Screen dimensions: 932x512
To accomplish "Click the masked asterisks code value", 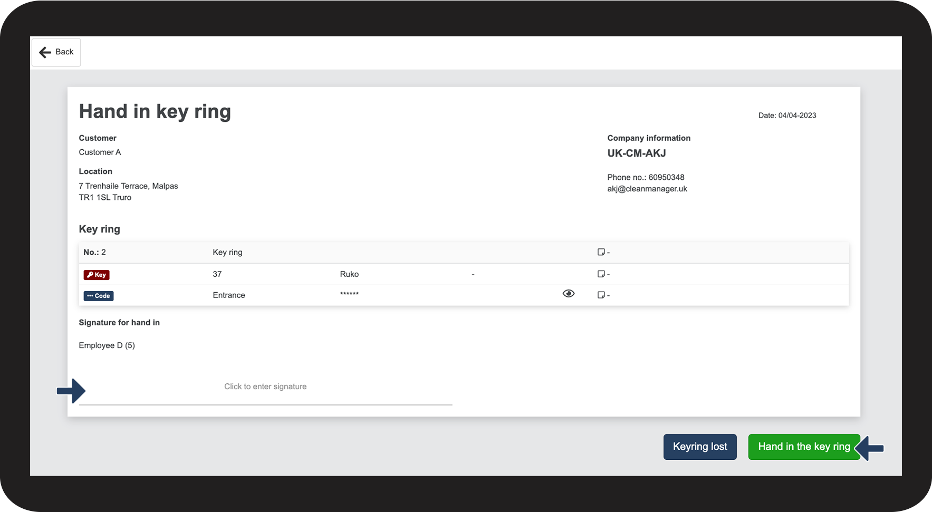I will tap(349, 294).
